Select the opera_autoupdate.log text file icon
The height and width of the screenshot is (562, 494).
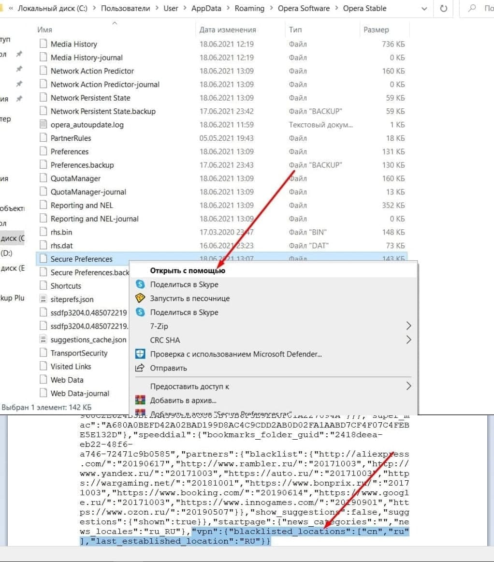pos(44,124)
